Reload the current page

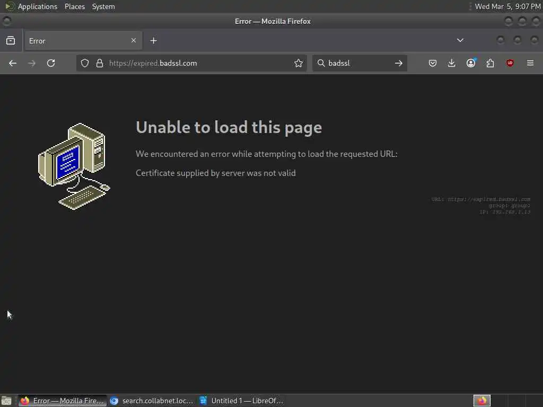coord(51,64)
